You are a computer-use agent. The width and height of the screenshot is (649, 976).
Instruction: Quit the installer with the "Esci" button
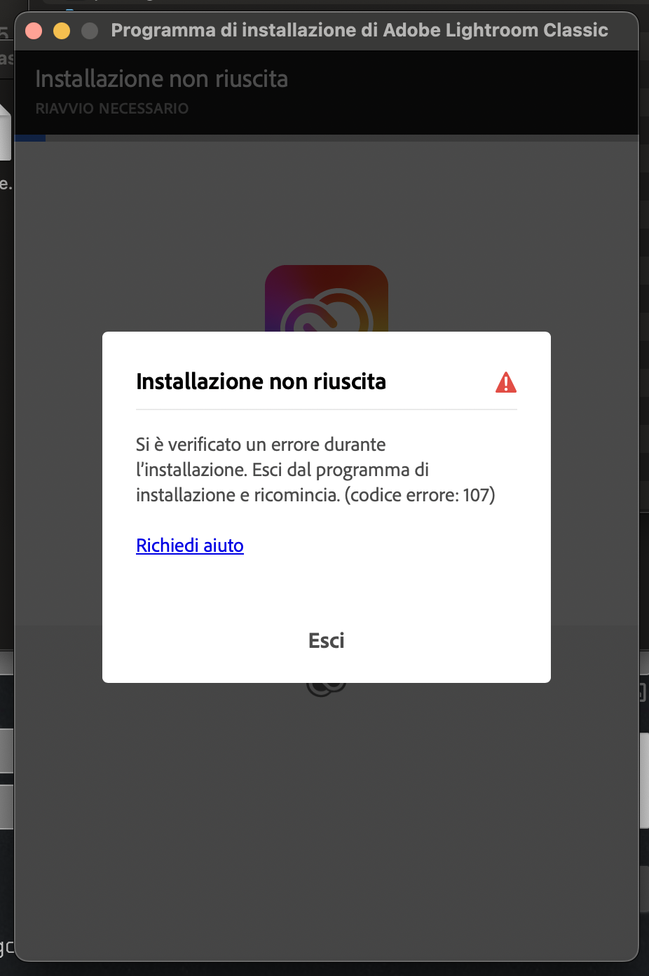coord(327,640)
